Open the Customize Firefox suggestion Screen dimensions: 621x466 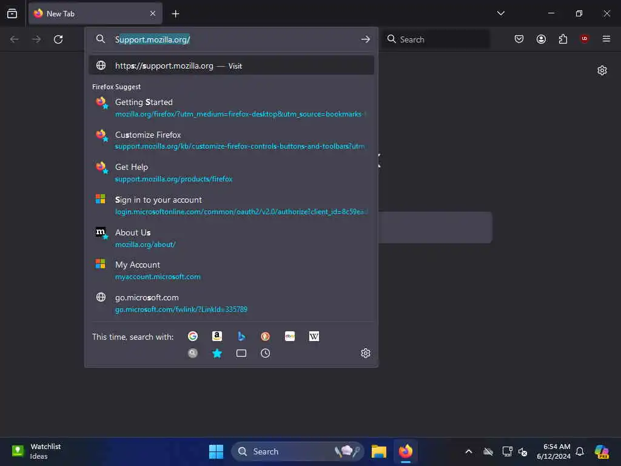coord(231,140)
